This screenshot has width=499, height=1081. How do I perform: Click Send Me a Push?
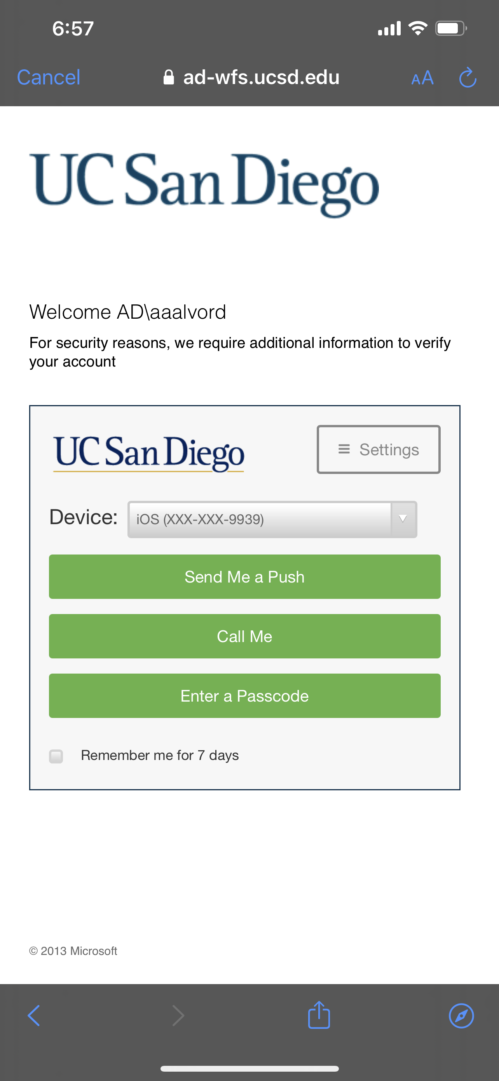(x=245, y=577)
